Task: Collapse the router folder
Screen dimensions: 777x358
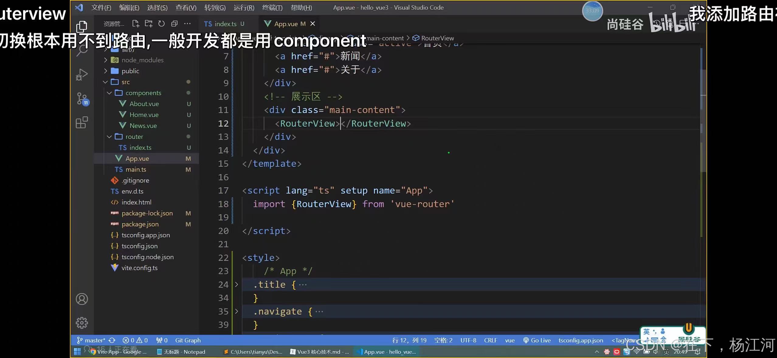Action: pyautogui.click(x=109, y=137)
